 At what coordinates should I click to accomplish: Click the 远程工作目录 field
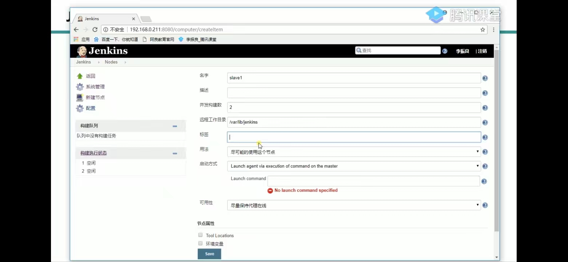354,122
